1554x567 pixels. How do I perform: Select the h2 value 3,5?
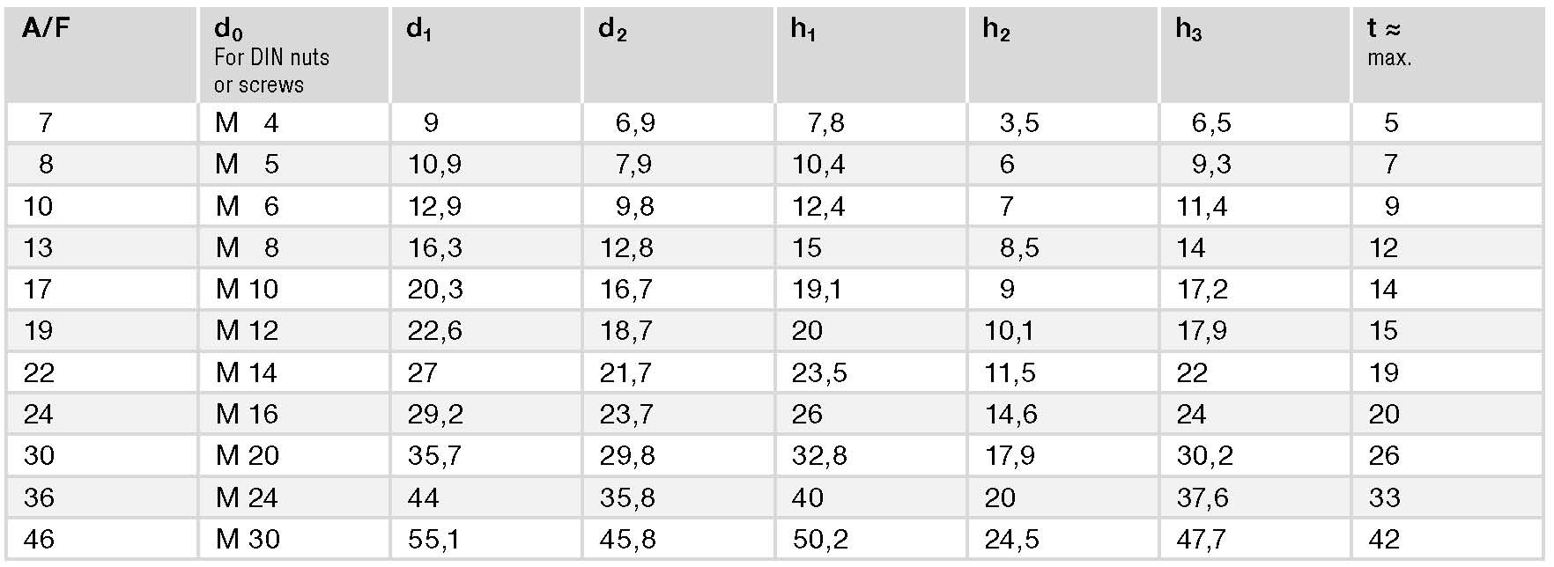1019,122
